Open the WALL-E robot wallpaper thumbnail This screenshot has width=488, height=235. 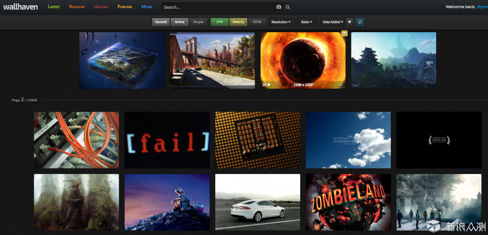167,202
